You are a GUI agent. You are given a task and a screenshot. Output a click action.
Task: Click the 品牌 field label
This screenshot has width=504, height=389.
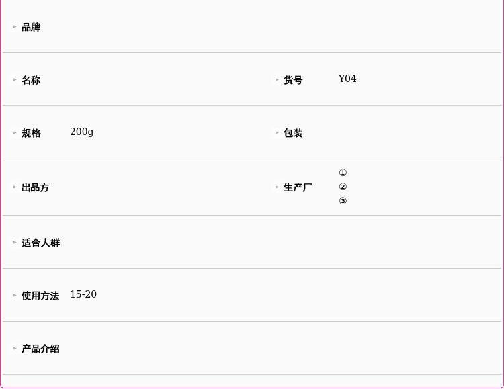(31, 27)
